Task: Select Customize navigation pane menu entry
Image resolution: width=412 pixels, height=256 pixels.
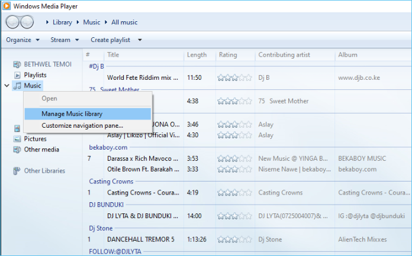Action: click(82, 125)
